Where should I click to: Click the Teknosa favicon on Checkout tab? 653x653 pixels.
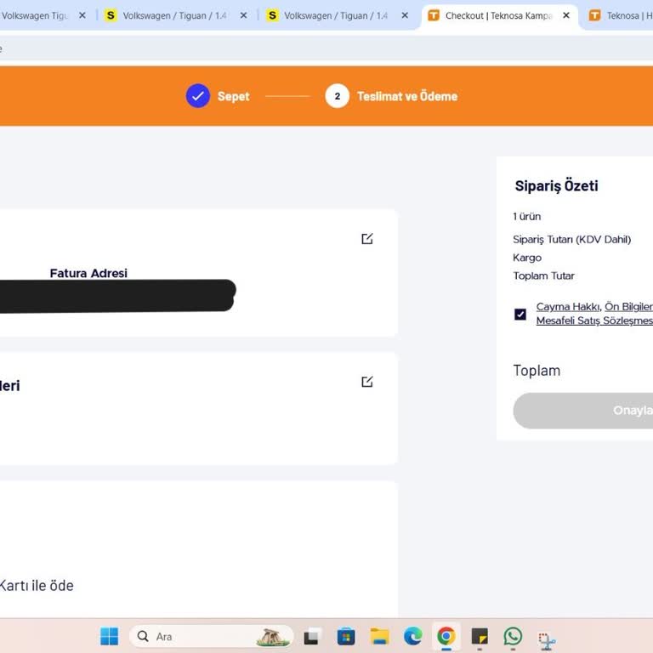(x=434, y=15)
